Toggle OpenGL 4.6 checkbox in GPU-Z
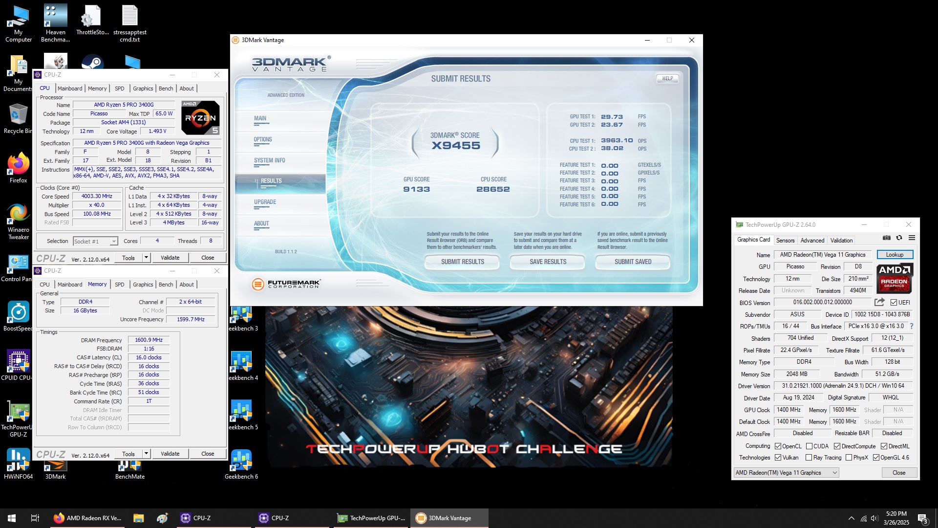This screenshot has height=528, width=938. [x=876, y=458]
